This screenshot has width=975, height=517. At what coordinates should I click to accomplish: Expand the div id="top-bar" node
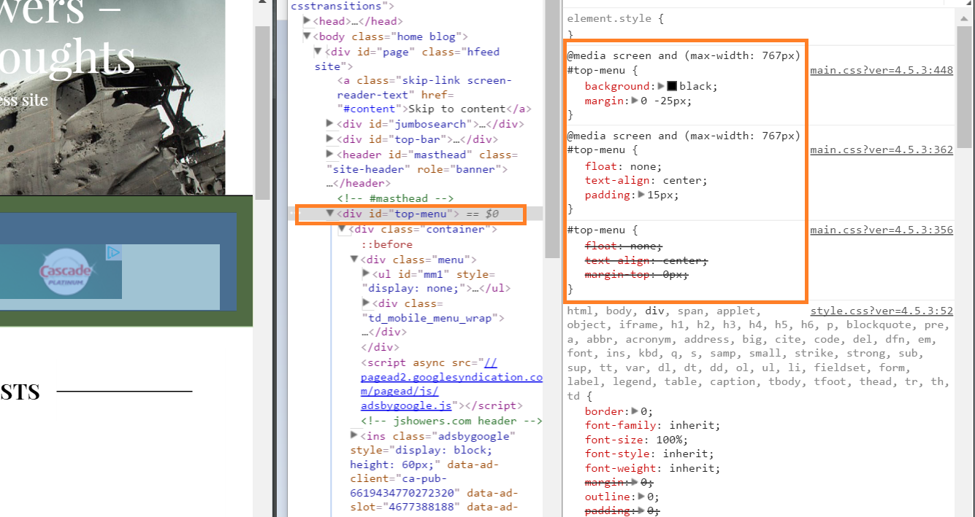330,139
